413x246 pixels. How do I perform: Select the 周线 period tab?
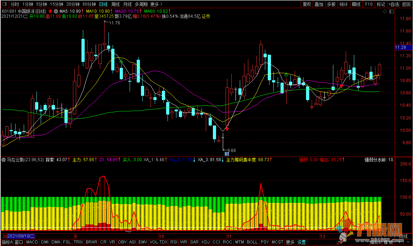tap(115, 4)
